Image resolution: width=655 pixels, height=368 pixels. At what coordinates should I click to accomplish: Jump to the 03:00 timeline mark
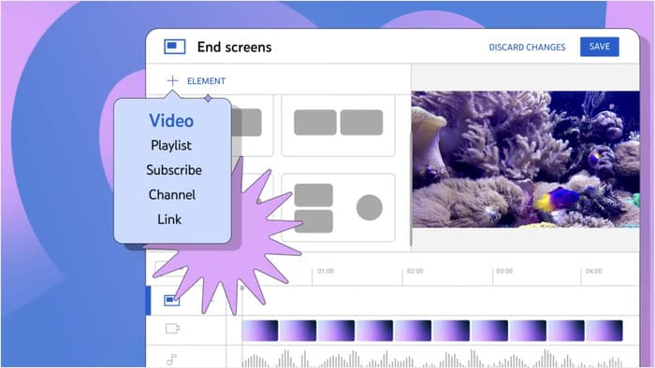[x=504, y=271]
